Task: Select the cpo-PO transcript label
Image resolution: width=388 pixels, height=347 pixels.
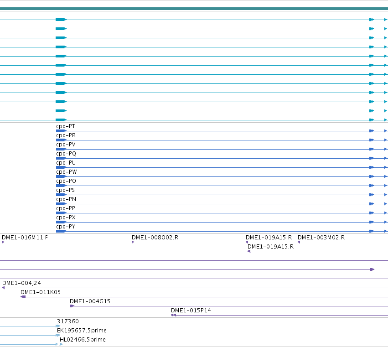Action: coord(66,181)
